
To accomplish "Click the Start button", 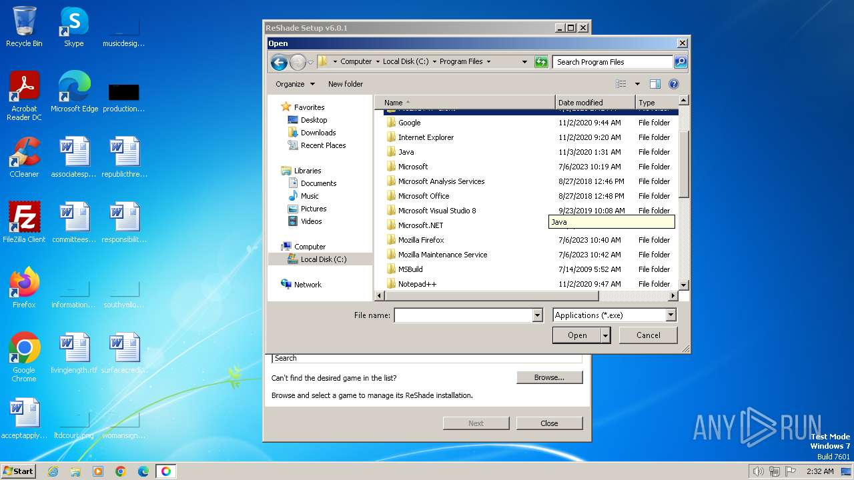I will pyautogui.click(x=19, y=471).
